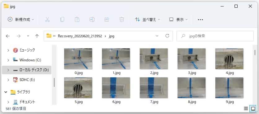The height and width of the screenshot is (114, 259).
Task: Click the jpg window title text
Action: tap(12, 6)
